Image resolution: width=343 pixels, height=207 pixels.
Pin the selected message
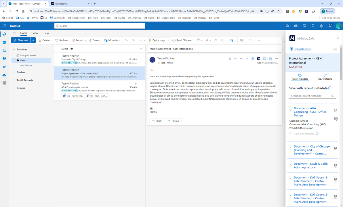216,40
